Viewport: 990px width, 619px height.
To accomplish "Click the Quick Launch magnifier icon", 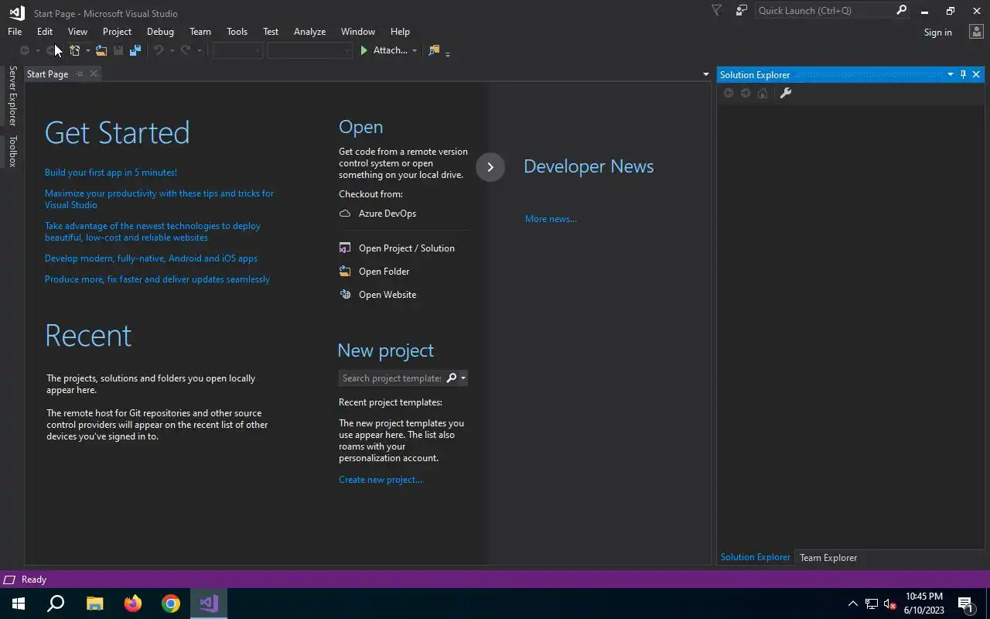I will 901,11.
